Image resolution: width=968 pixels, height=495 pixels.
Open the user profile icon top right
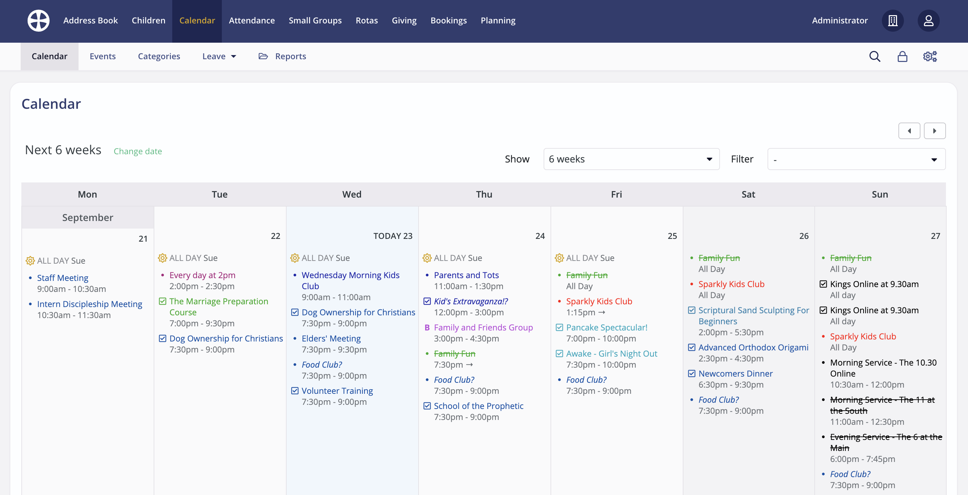point(928,21)
